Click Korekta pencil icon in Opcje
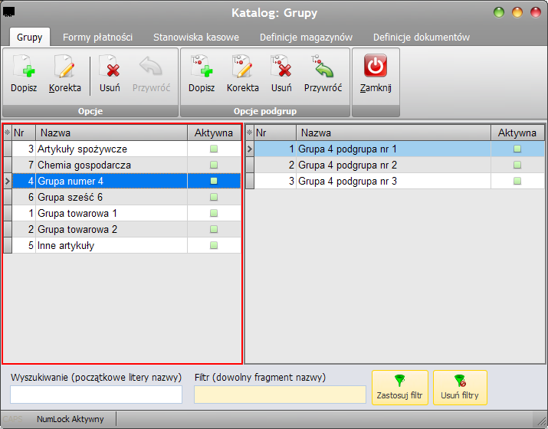Viewport: 548px width, 429px height. [65, 67]
